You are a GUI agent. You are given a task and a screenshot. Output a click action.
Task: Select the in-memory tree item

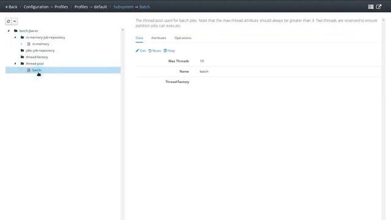click(41, 44)
